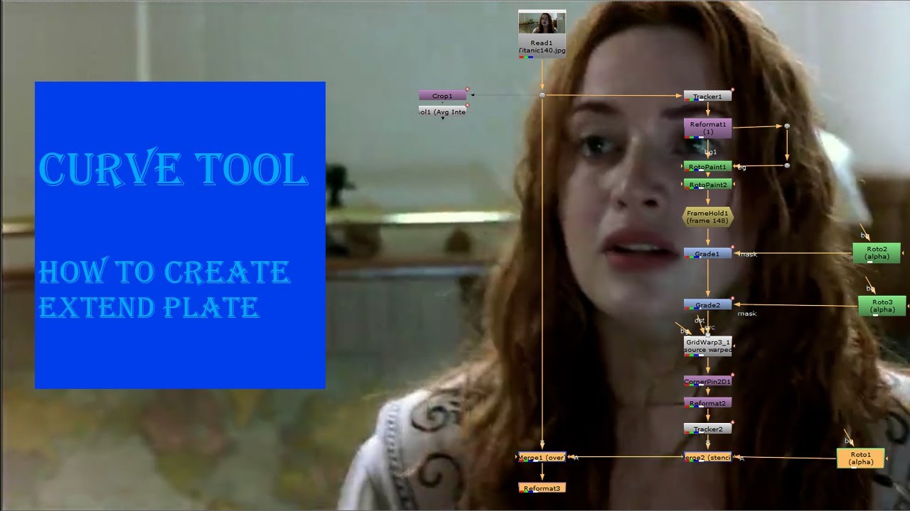Click the mask label beside Grade1
The image size is (910, 511).
pyautogui.click(x=748, y=254)
